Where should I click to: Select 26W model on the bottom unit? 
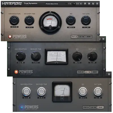pyautogui.click(x=100, y=107)
